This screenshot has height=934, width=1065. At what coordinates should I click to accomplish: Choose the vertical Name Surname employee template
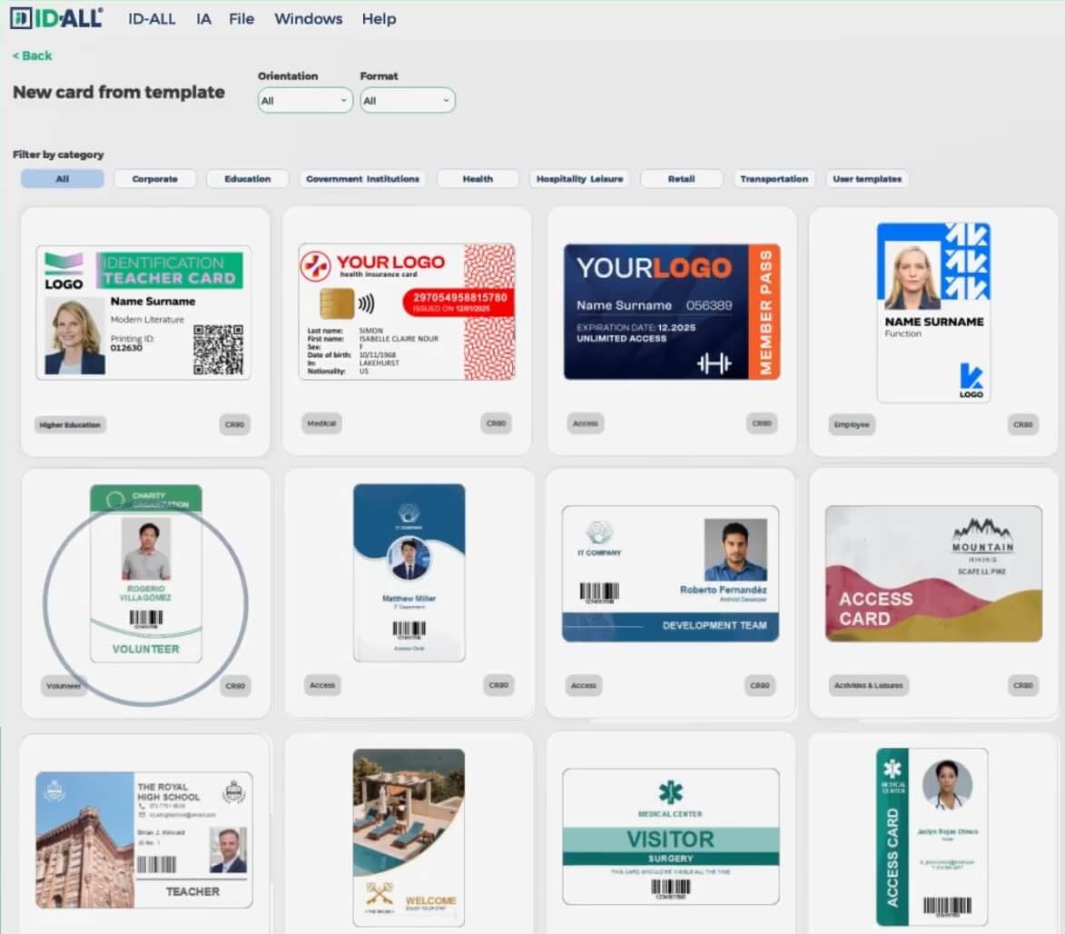point(934,313)
